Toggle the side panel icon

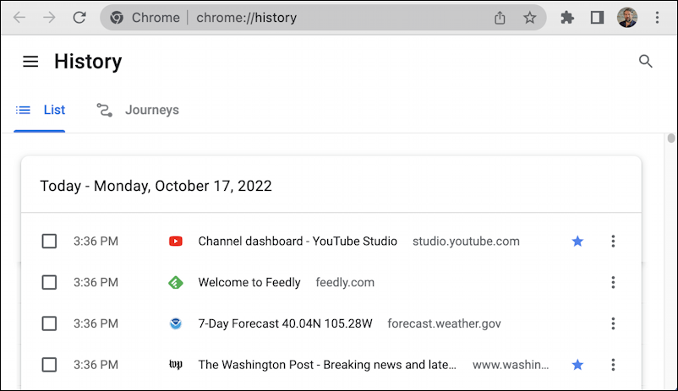(597, 17)
